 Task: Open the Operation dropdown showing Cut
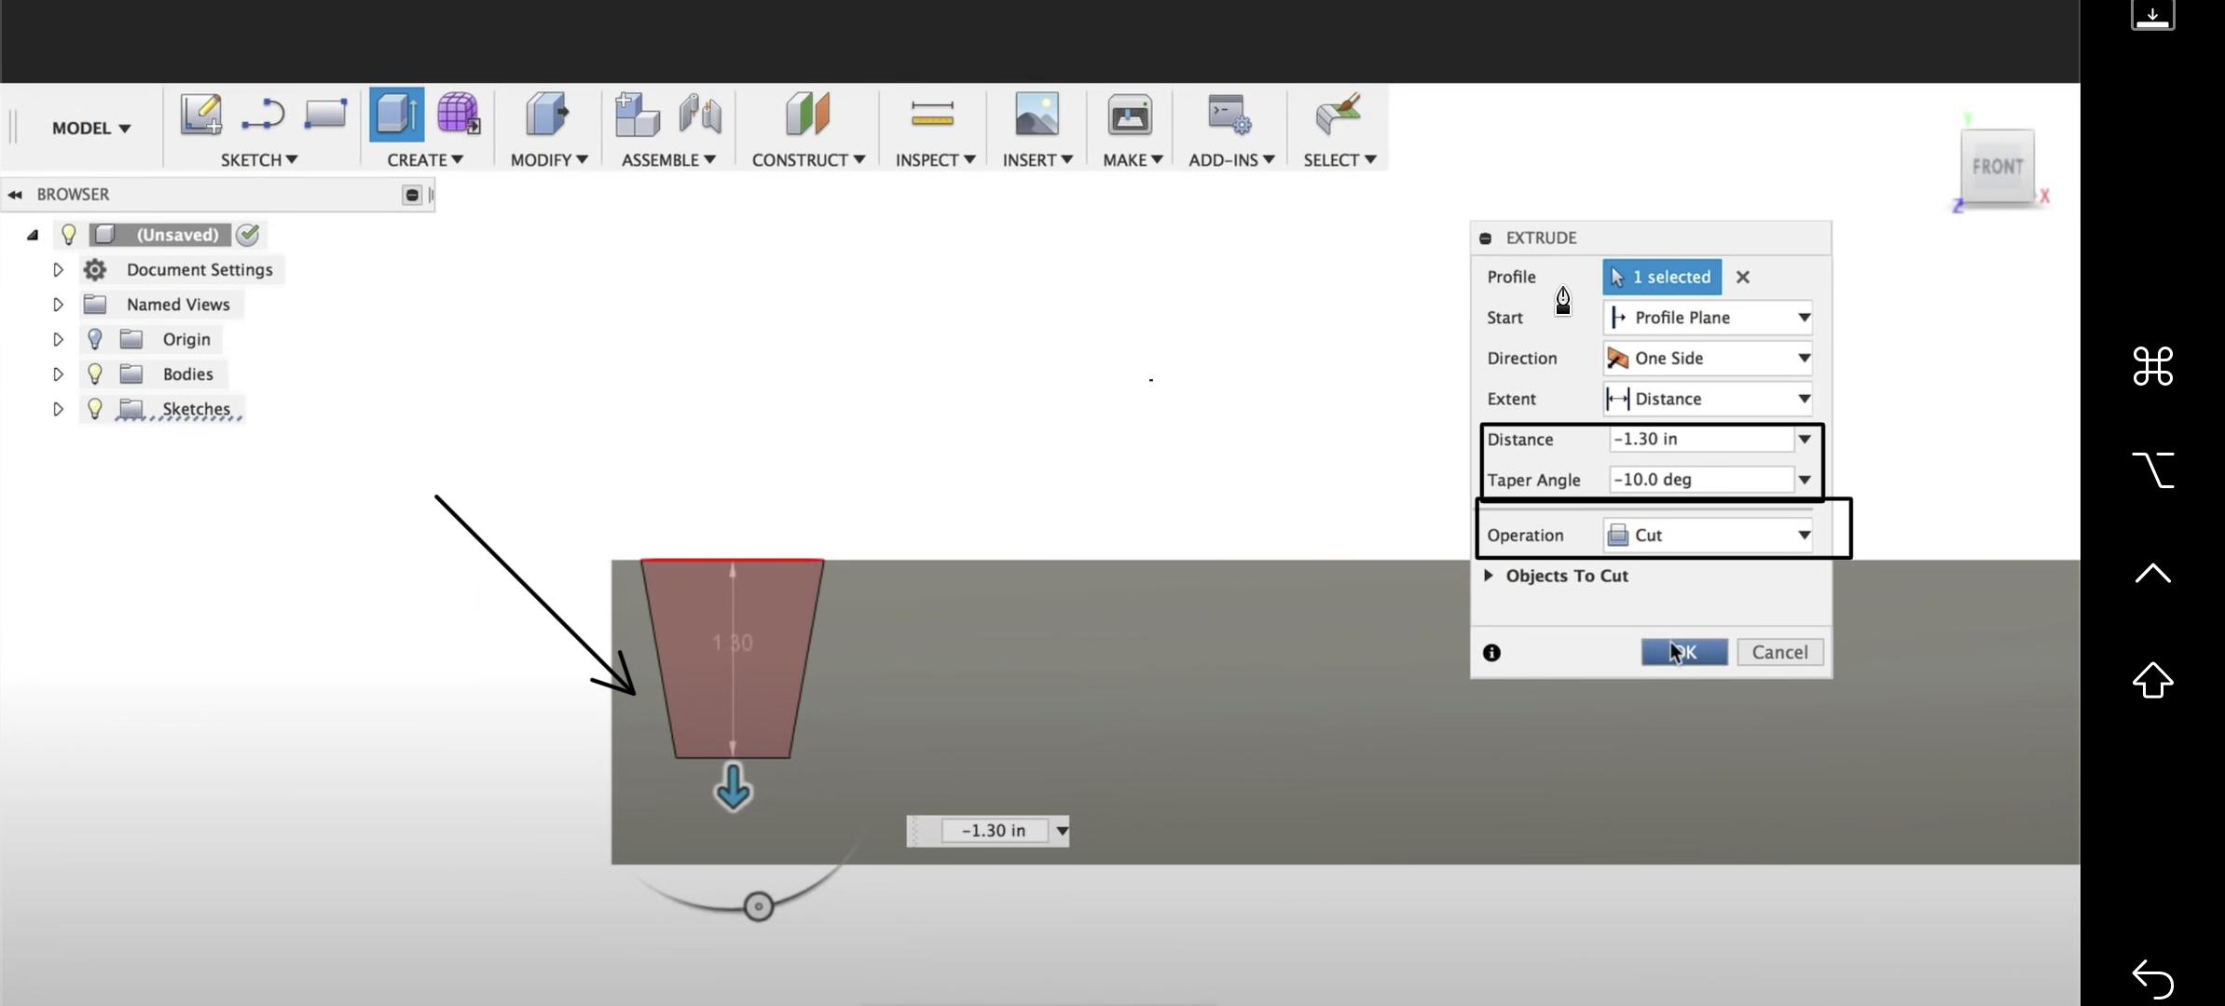pos(1708,536)
